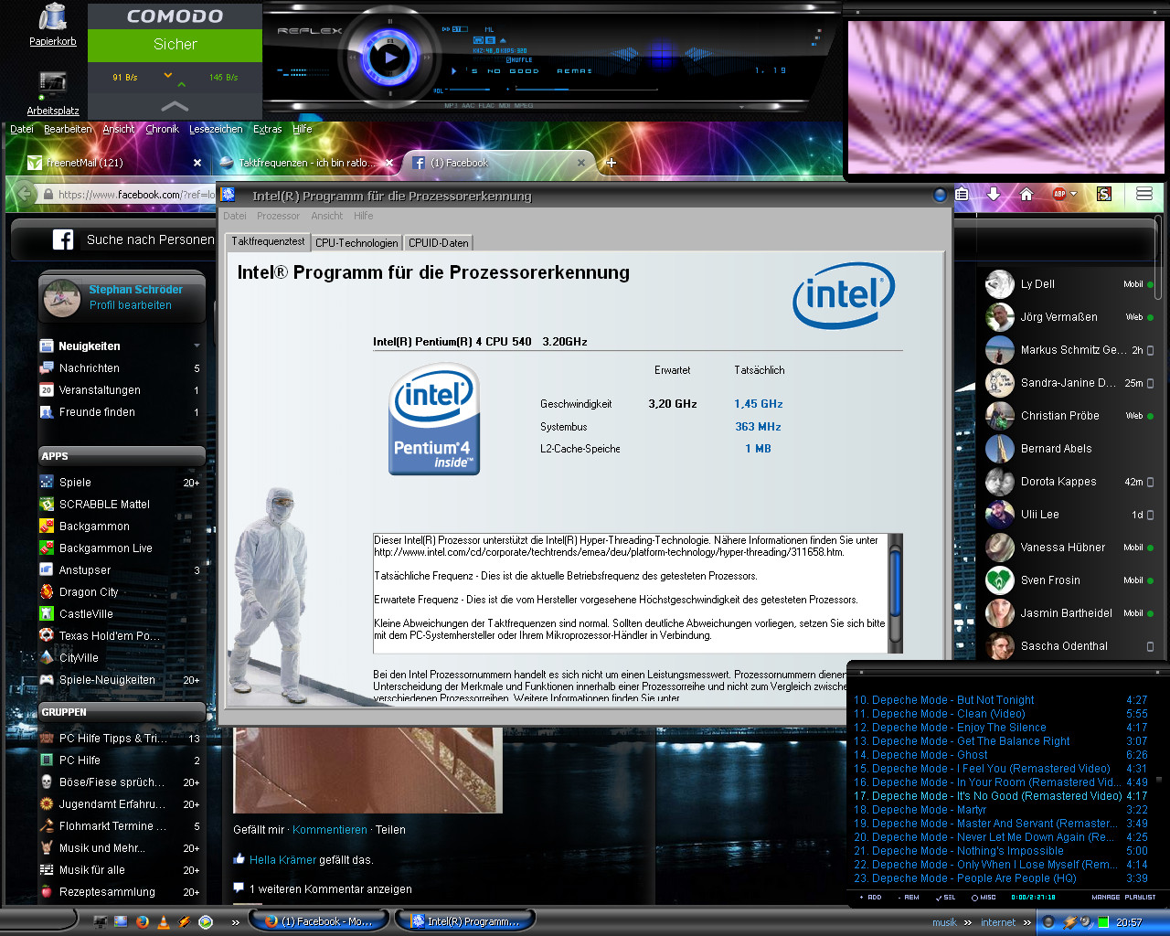Click the 'Kommentieren' link under the post

(x=330, y=830)
